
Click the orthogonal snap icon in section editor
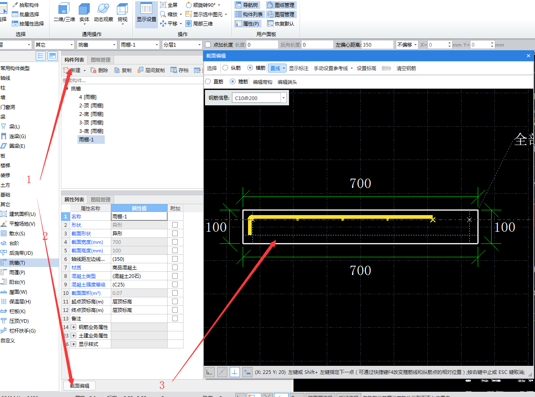click(209, 372)
